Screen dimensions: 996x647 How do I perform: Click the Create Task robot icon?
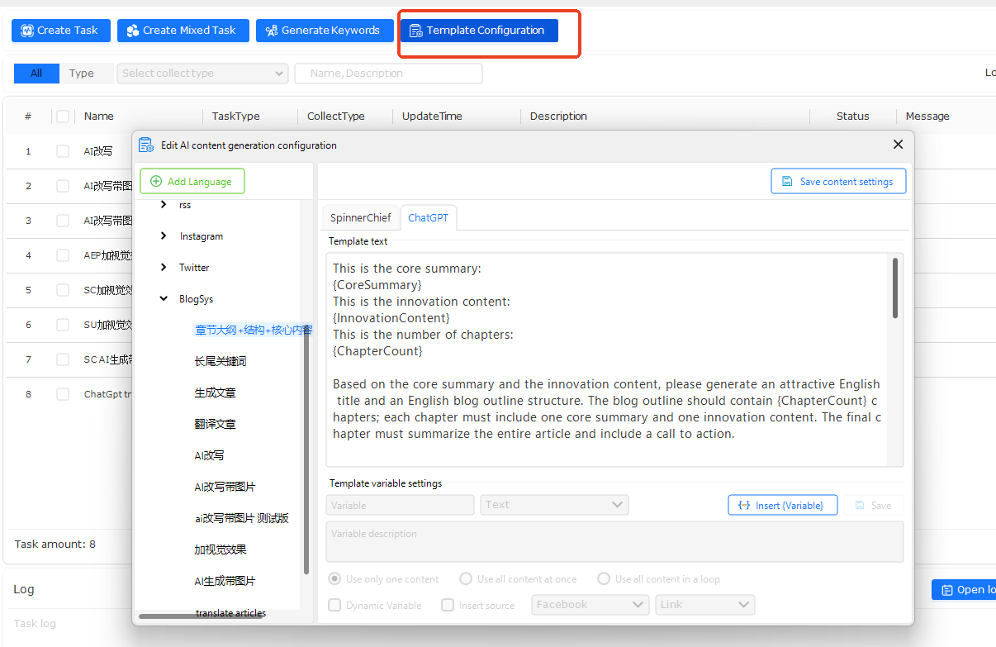point(27,31)
